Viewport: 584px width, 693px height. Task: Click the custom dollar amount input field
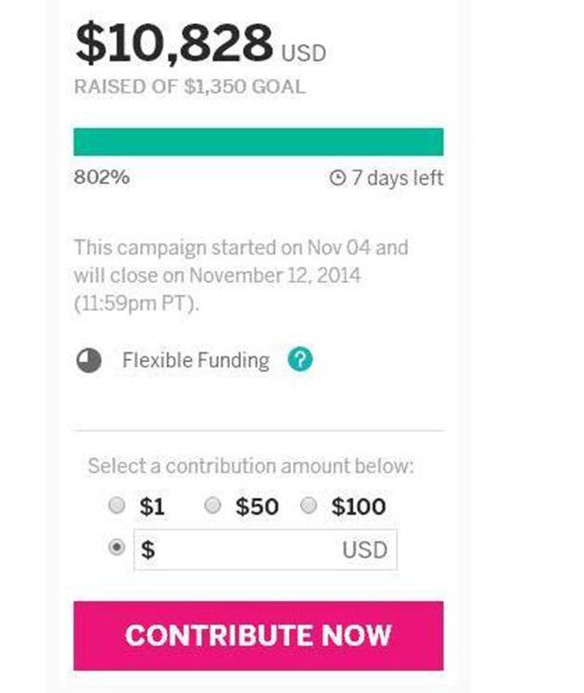(x=265, y=549)
